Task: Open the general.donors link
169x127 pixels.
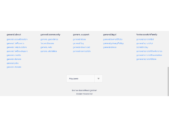Action: tap(14, 59)
